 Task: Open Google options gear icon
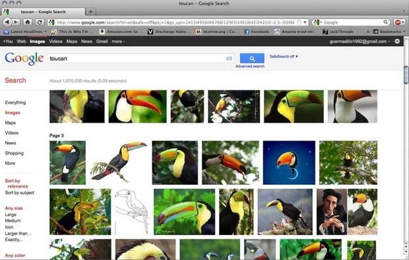[397, 42]
